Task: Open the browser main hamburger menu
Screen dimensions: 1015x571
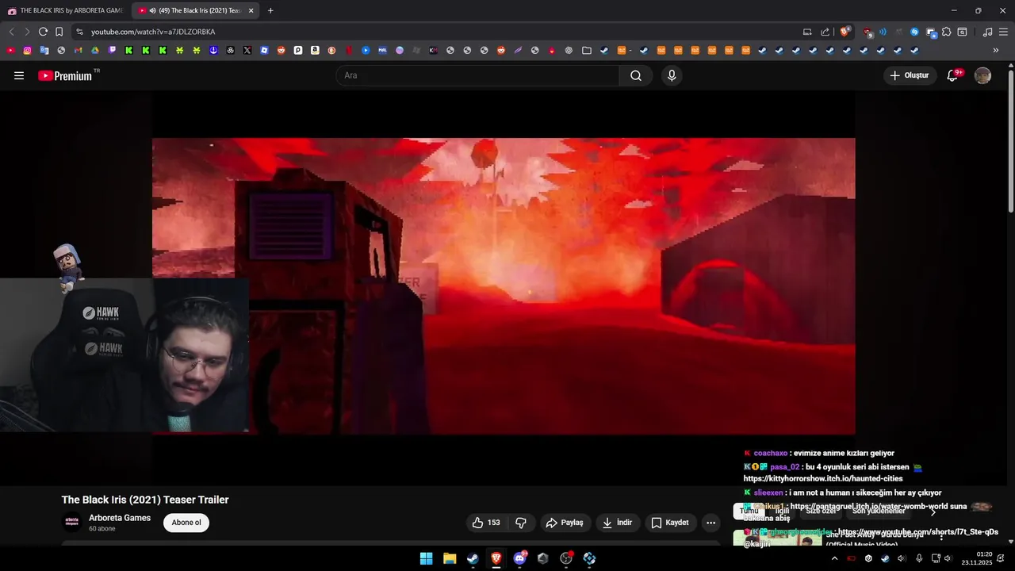Action: pos(1003,32)
